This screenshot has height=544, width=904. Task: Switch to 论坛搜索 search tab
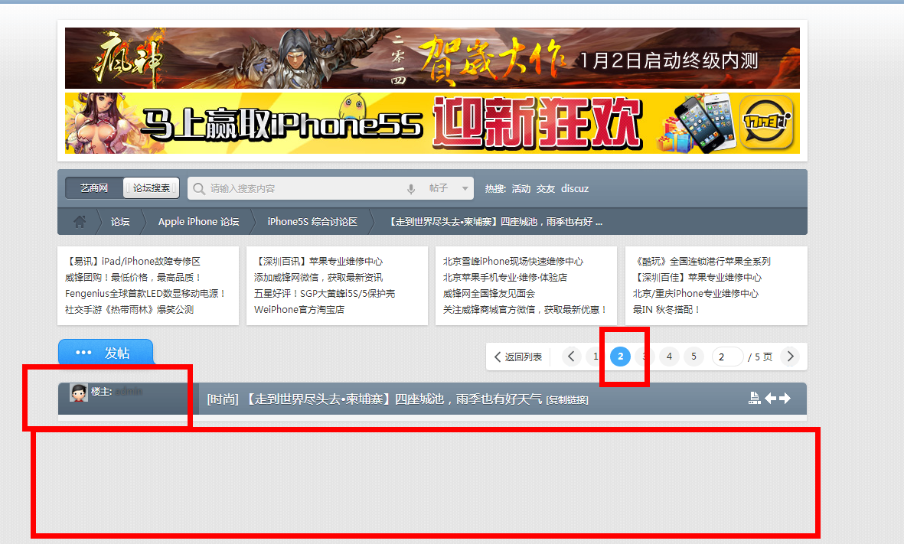(x=151, y=188)
